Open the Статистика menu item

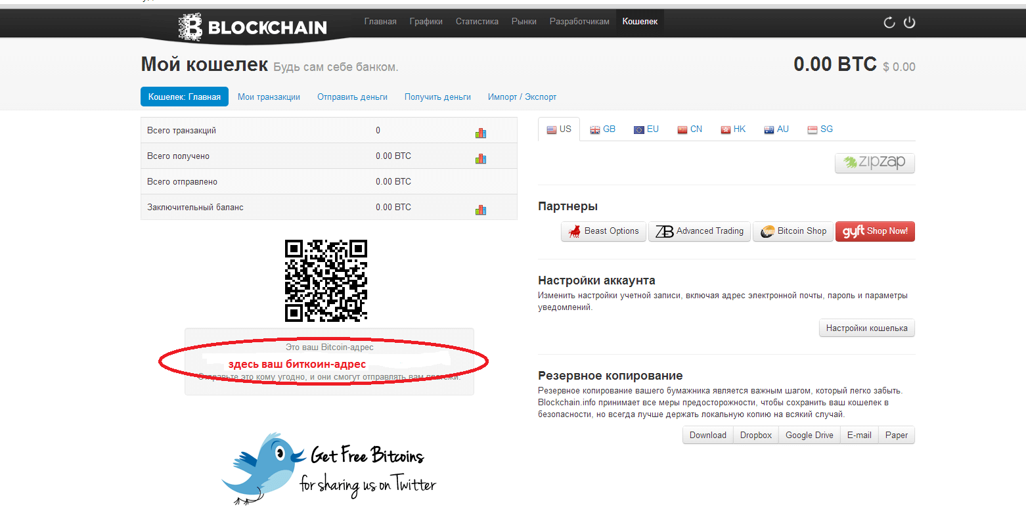pyautogui.click(x=477, y=22)
